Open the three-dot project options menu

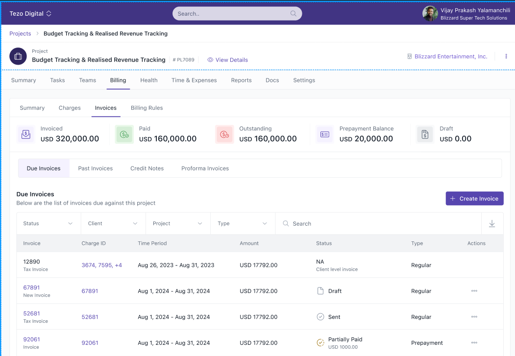click(x=506, y=56)
